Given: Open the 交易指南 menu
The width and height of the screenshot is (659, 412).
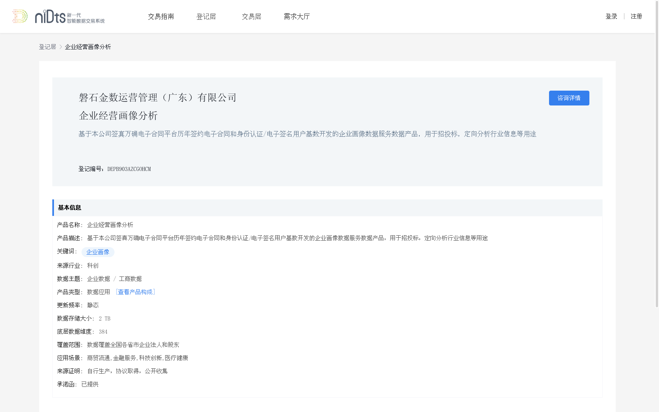Looking at the screenshot, I should point(161,16).
